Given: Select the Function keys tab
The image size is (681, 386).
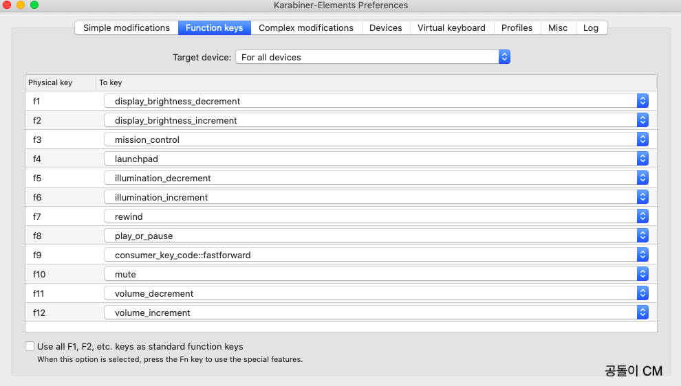Looking at the screenshot, I should [x=215, y=27].
